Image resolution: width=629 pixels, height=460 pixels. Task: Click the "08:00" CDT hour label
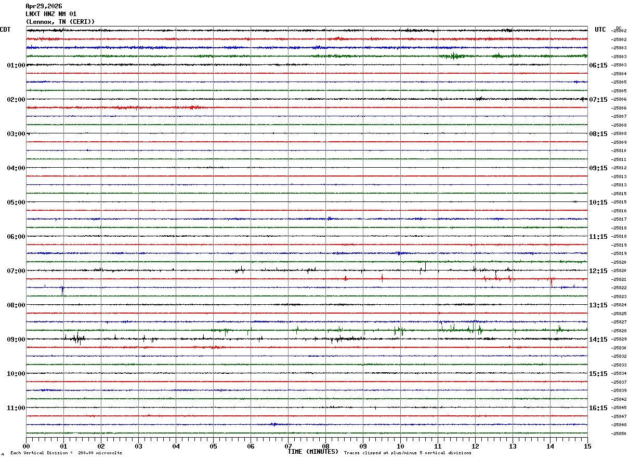(x=16, y=305)
